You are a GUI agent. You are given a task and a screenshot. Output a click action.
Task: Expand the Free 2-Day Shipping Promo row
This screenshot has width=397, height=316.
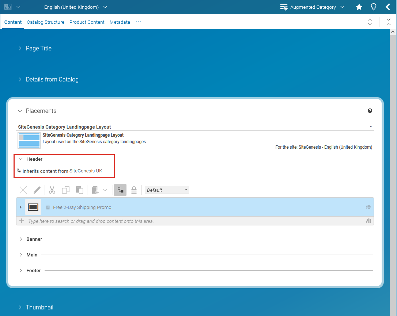[x=20, y=208]
